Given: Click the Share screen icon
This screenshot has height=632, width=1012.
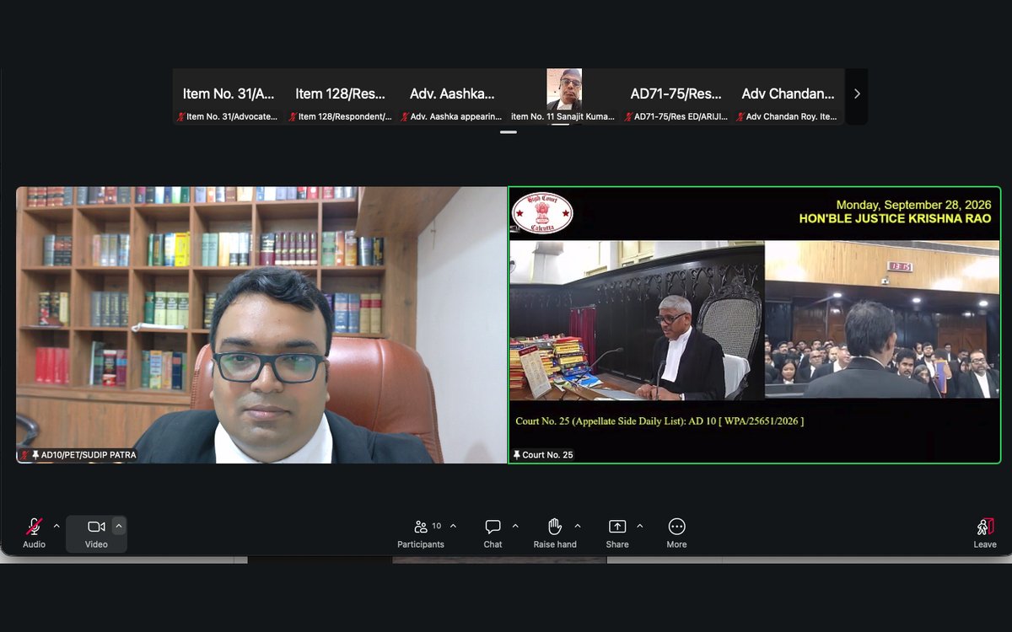Looking at the screenshot, I should point(617,527).
